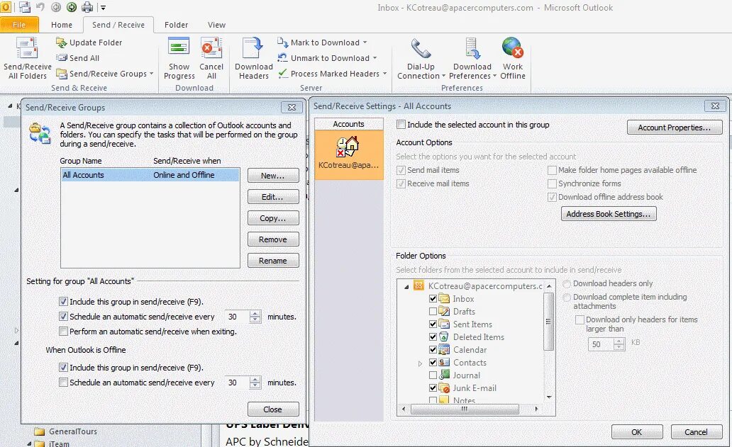Click Undo icon in quick access toolbar
Viewport: 732px width, 447px height.
(40, 7)
